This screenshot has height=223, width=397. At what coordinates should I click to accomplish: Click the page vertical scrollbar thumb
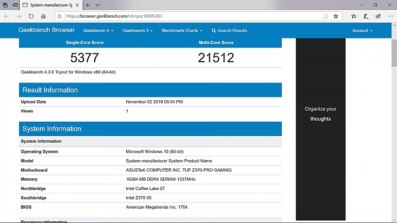tap(394, 53)
